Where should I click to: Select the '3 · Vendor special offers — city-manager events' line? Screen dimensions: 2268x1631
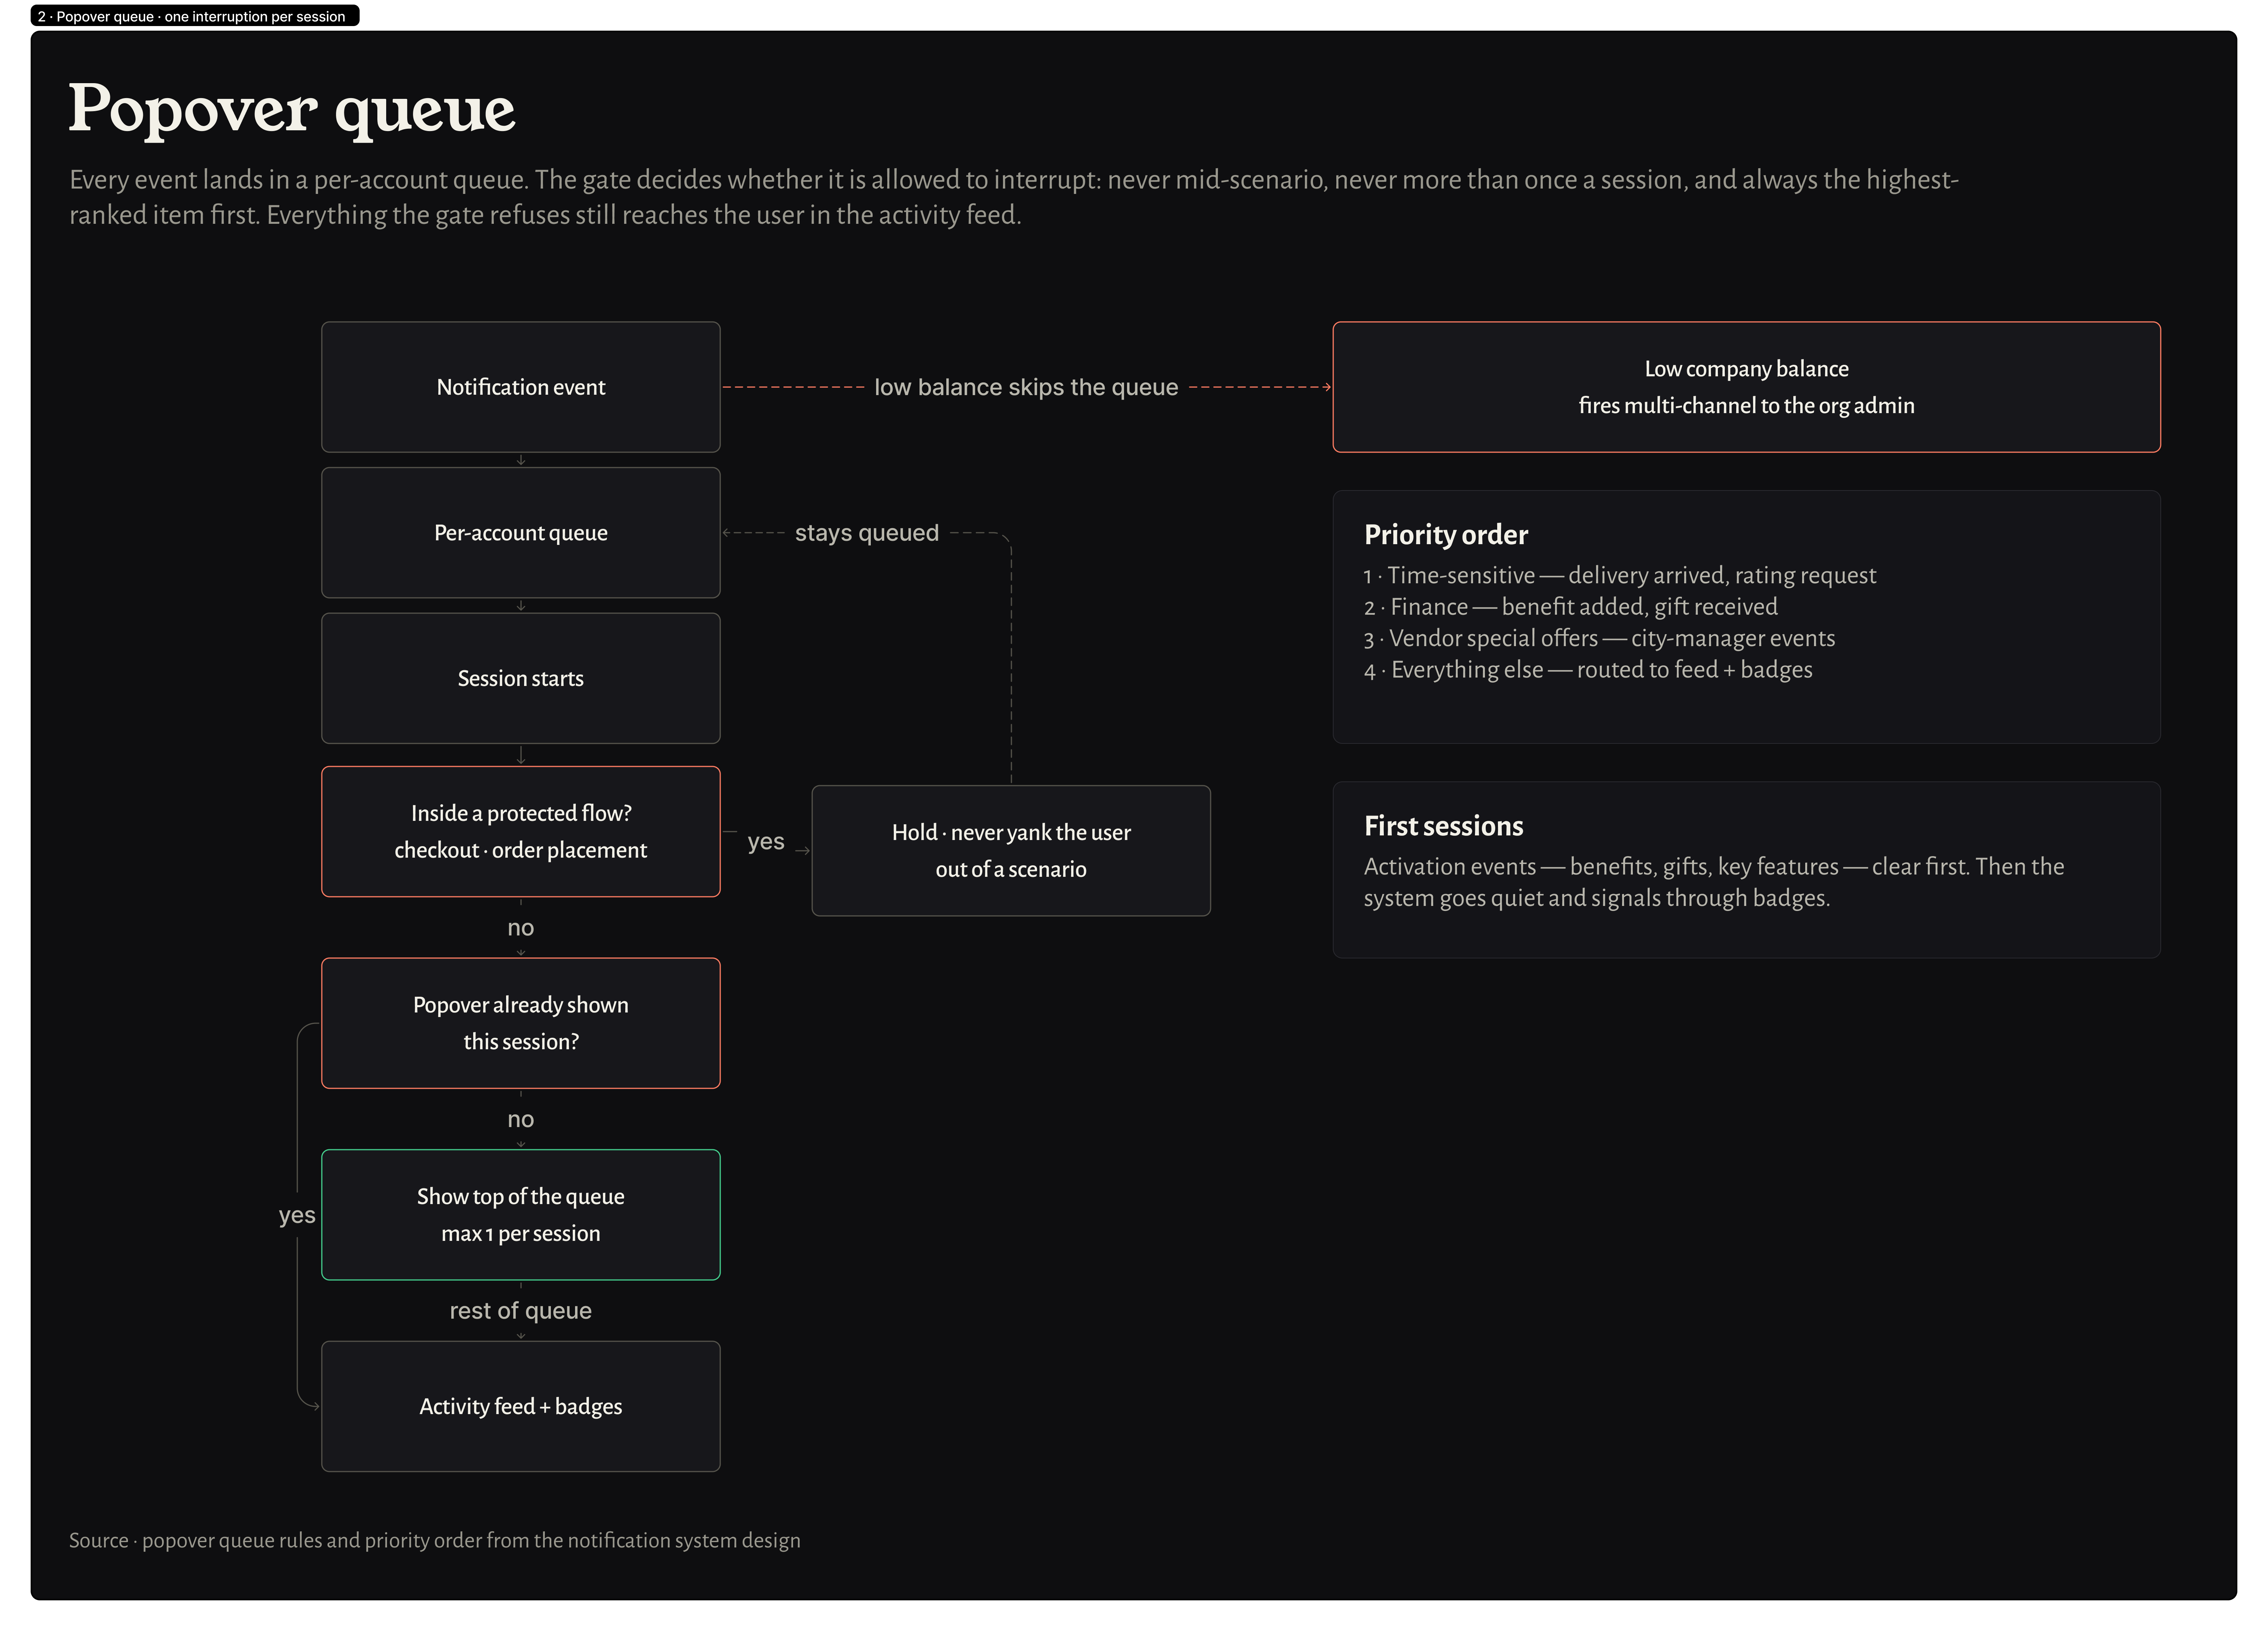point(1600,638)
